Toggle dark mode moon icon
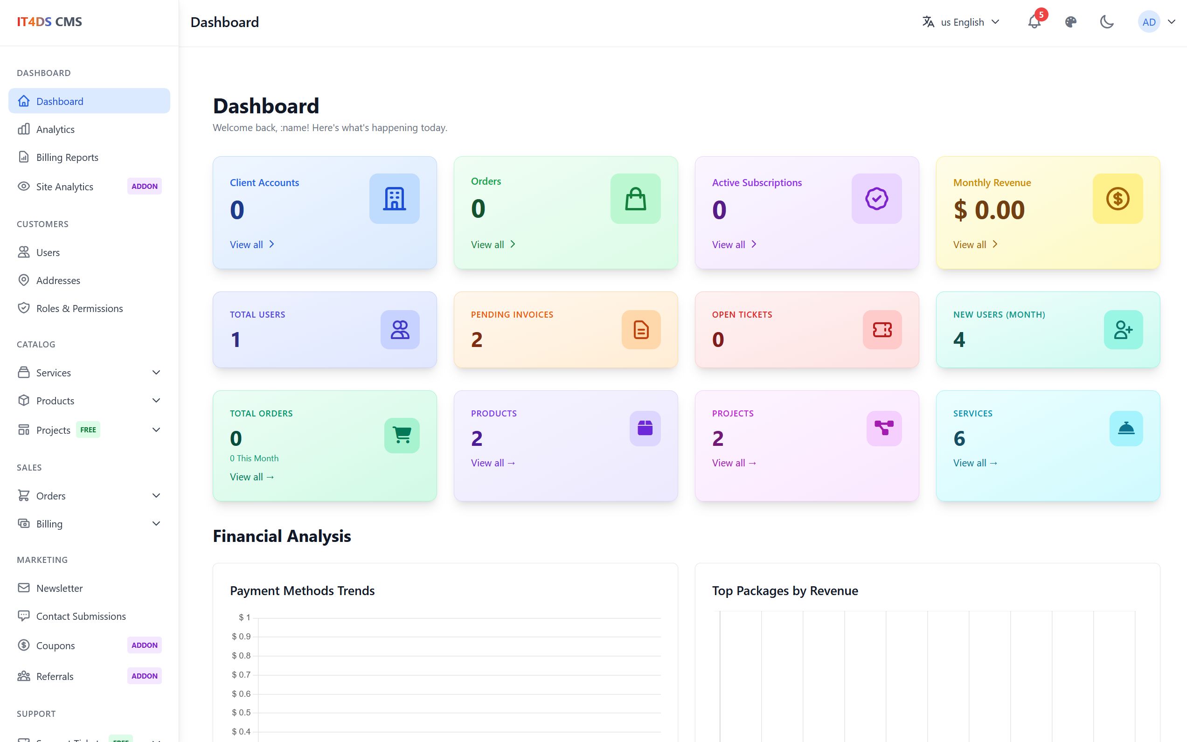Viewport: 1187px width, 742px height. click(x=1106, y=22)
